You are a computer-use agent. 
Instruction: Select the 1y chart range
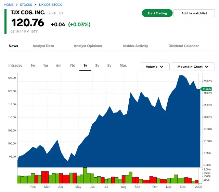tap(85, 66)
